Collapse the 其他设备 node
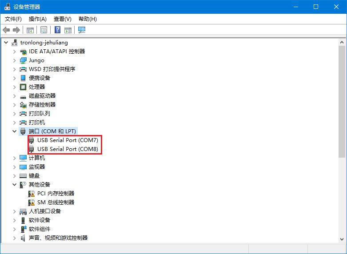Viewport: 347px width, 254px height. (x=15, y=185)
